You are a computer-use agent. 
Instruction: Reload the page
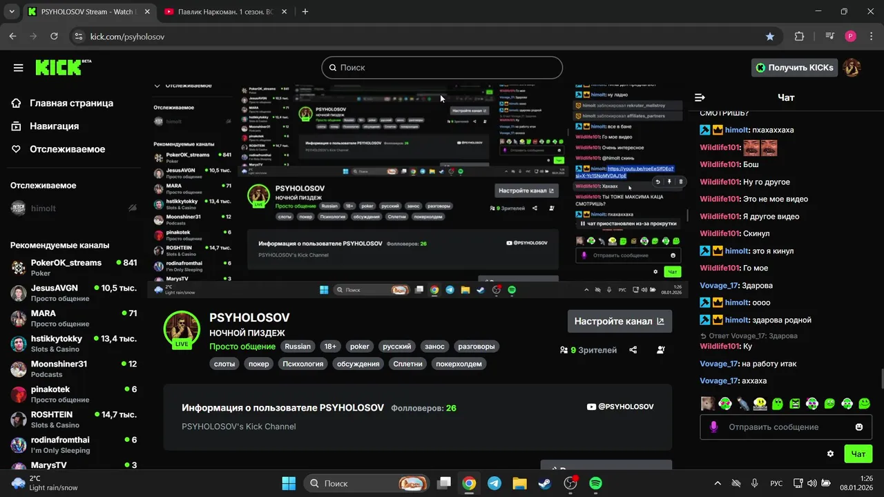(55, 37)
